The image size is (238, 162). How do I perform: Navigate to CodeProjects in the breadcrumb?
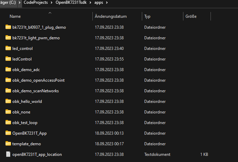coord(36,2)
